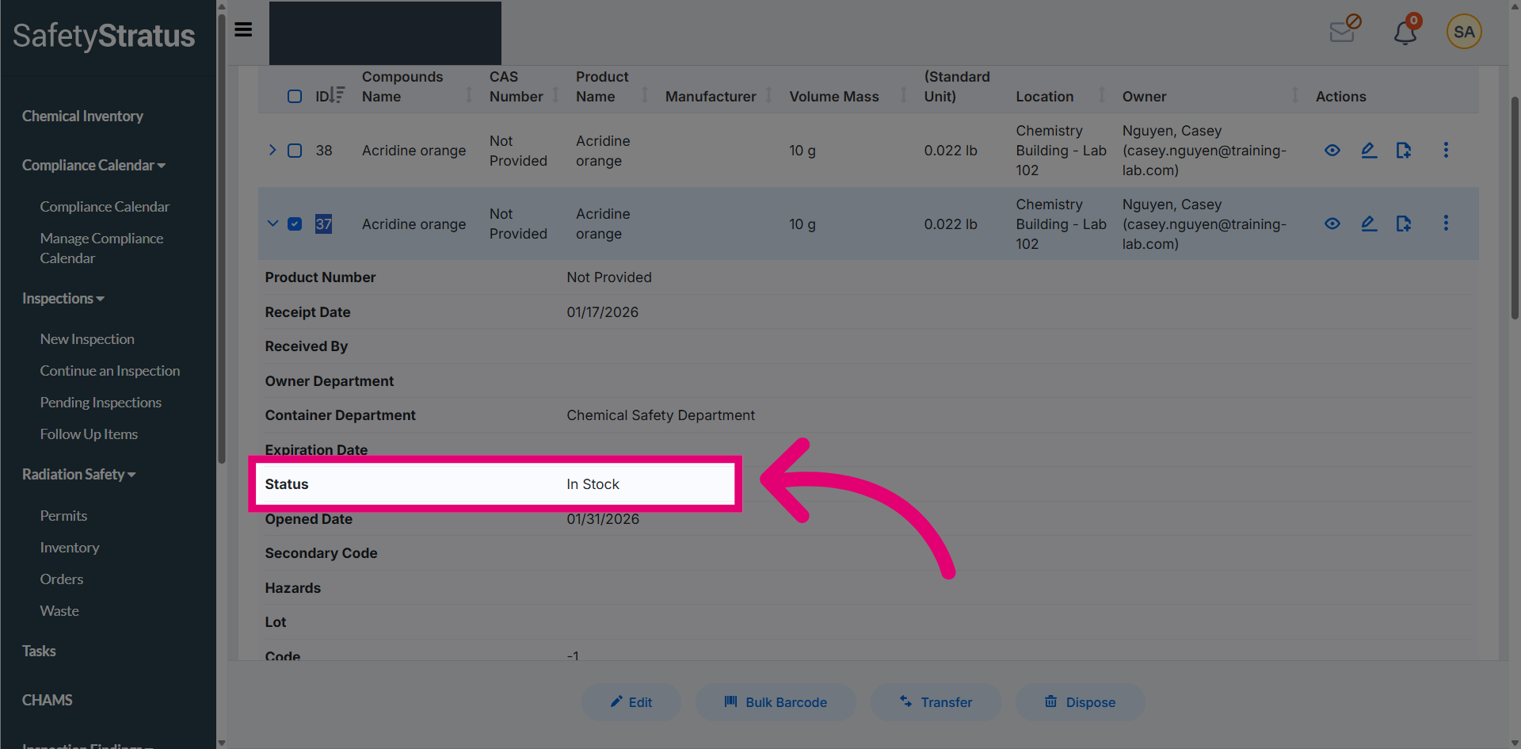Click Chemical Safety Department value
1521x749 pixels.
(661, 415)
